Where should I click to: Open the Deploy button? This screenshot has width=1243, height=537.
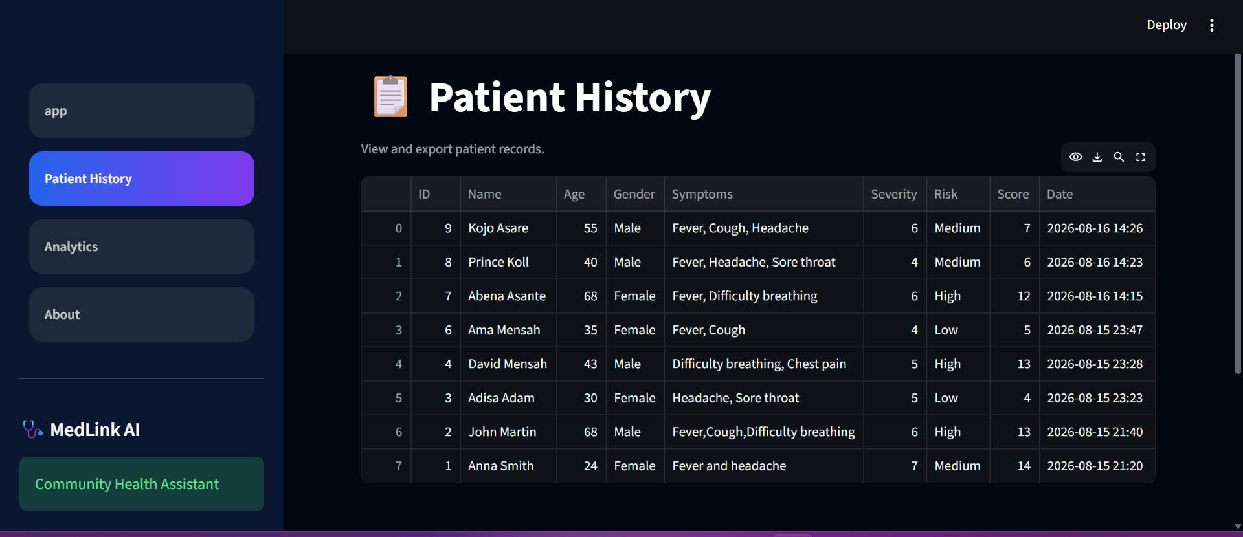pos(1167,25)
